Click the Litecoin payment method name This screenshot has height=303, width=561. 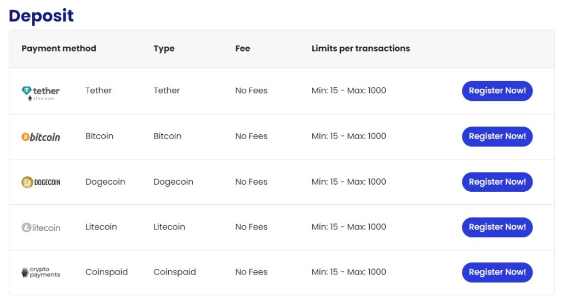(x=101, y=227)
